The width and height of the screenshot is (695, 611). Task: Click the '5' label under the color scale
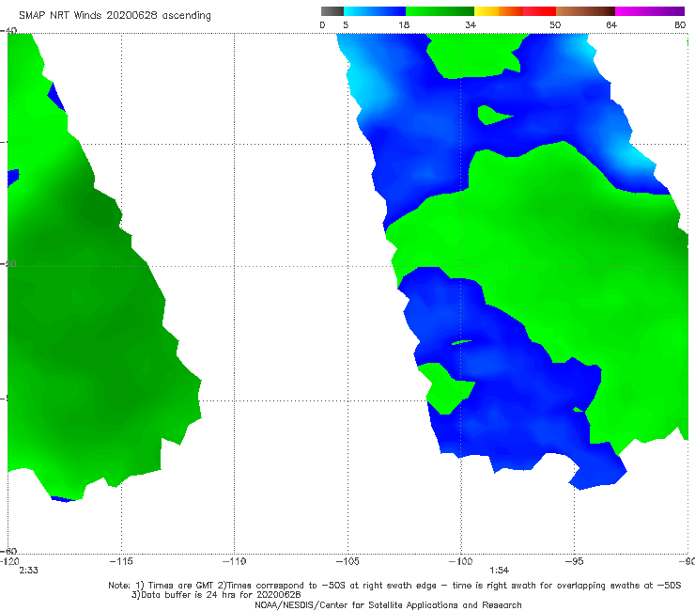346,24
